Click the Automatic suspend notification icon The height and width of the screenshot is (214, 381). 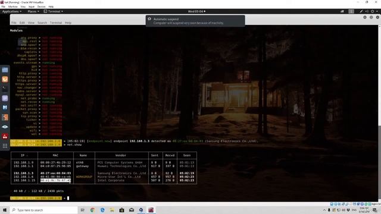149,19
